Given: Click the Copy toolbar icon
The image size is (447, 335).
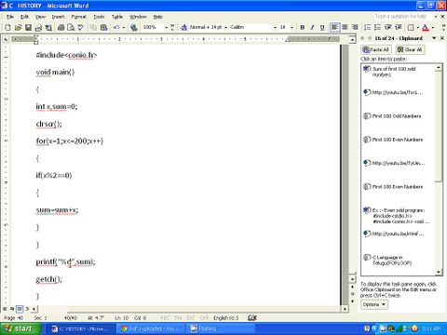Looking at the screenshot, I should [x=93, y=28].
